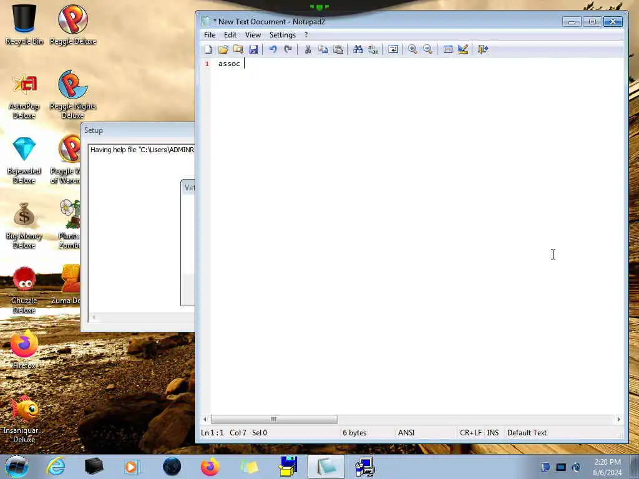Click the Open file folder icon

pyautogui.click(x=223, y=49)
